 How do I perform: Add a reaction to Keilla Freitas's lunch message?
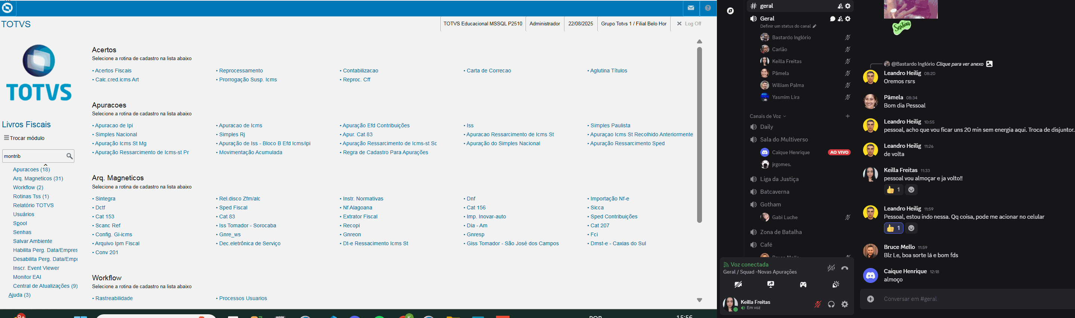pos(911,190)
